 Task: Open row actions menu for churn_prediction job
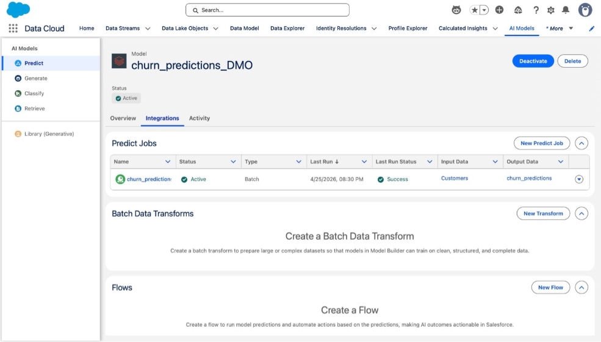click(579, 179)
